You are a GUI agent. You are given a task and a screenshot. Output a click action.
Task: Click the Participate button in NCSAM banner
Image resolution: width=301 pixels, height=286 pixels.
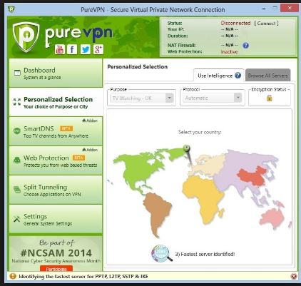tap(56, 269)
